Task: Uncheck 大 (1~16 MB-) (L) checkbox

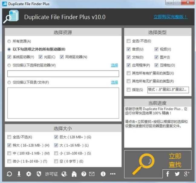Action: 56,145
